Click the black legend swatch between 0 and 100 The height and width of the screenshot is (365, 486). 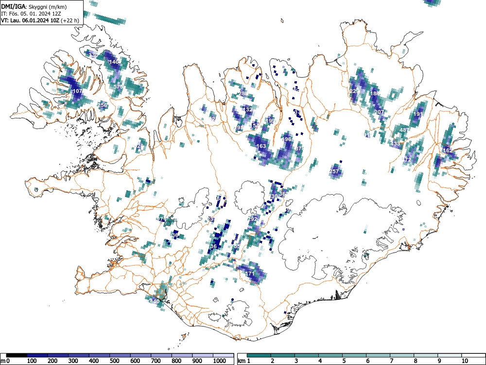pos(17,355)
